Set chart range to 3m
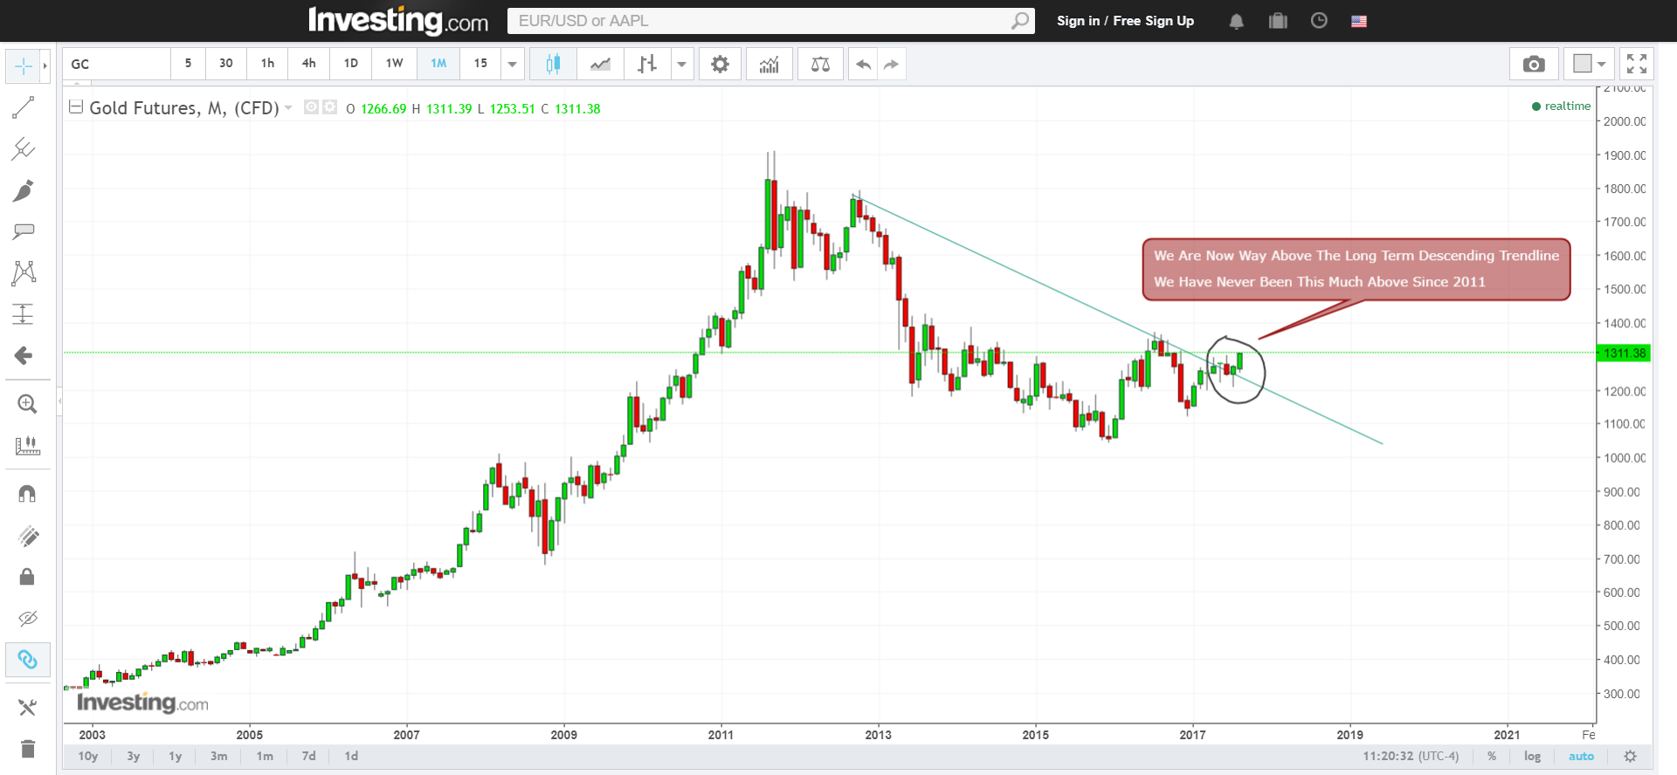The height and width of the screenshot is (775, 1677). [x=218, y=756]
